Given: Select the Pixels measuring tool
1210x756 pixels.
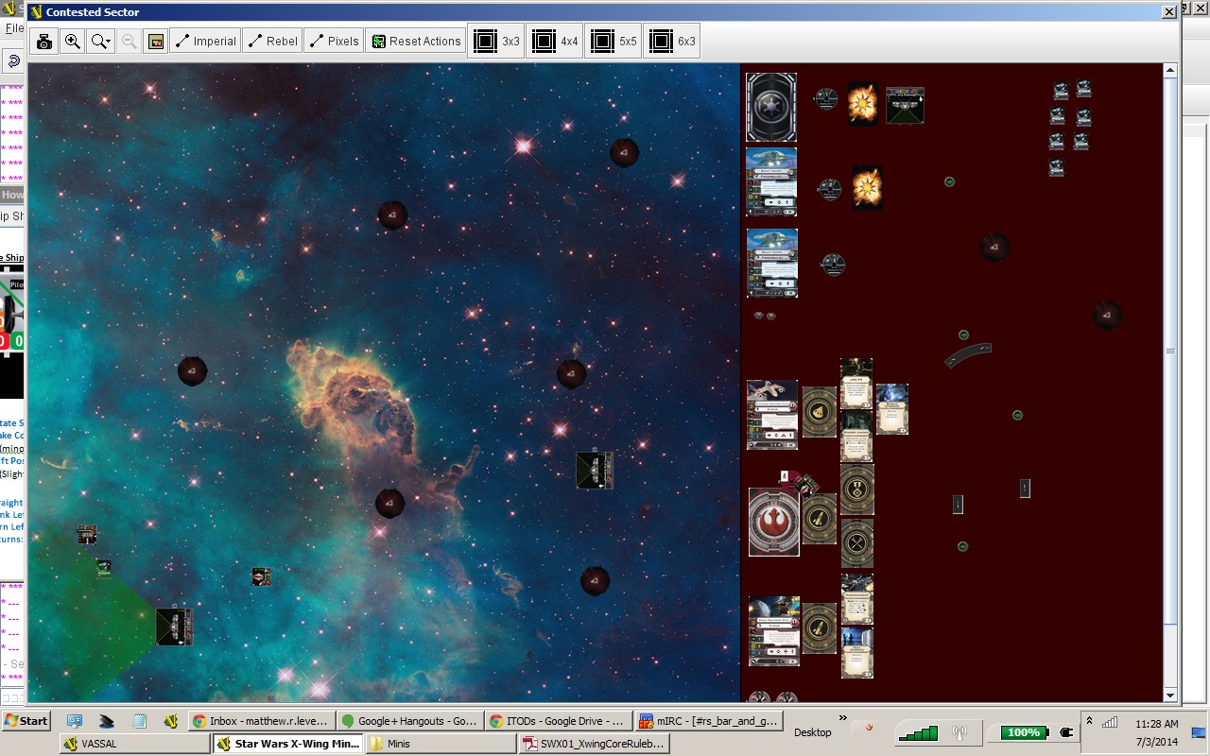Looking at the screenshot, I should [333, 42].
